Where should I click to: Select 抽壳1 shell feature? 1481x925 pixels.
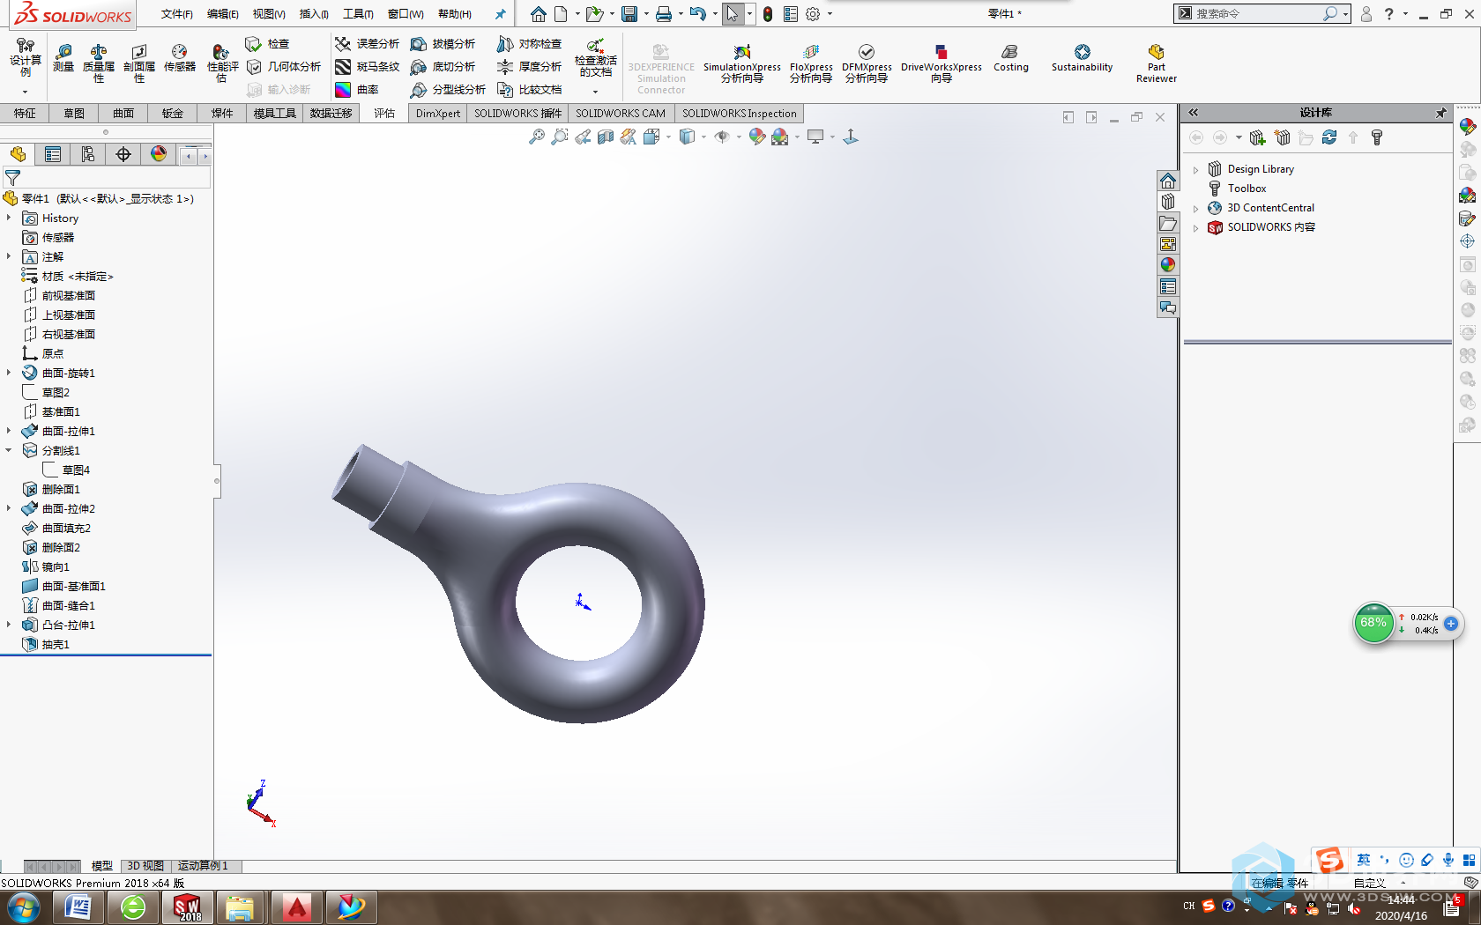pyautogui.click(x=46, y=644)
